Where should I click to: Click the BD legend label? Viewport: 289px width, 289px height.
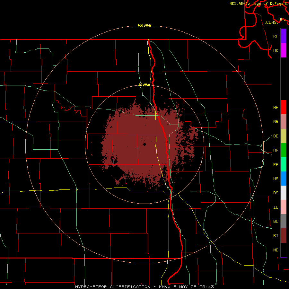click(x=276, y=136)
